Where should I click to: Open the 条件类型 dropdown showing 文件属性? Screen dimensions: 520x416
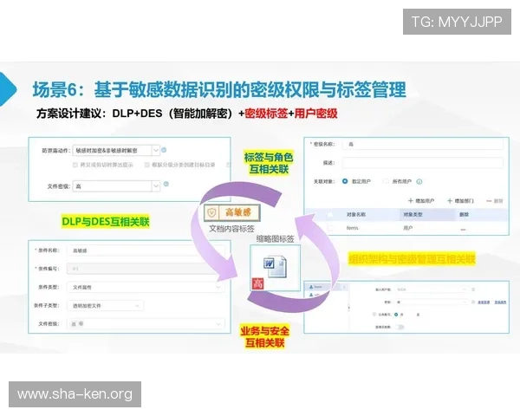point(146,287)
